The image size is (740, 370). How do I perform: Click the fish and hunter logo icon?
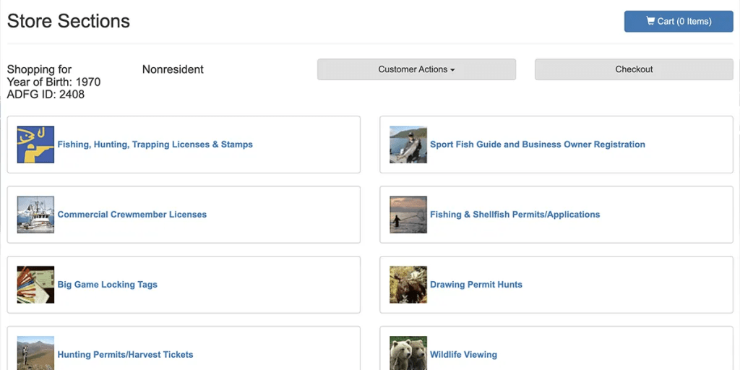[x=35, y=145]
